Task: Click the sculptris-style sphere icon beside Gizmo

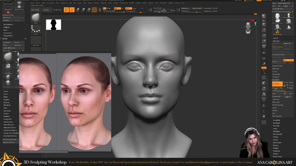Action: (100, 10)
